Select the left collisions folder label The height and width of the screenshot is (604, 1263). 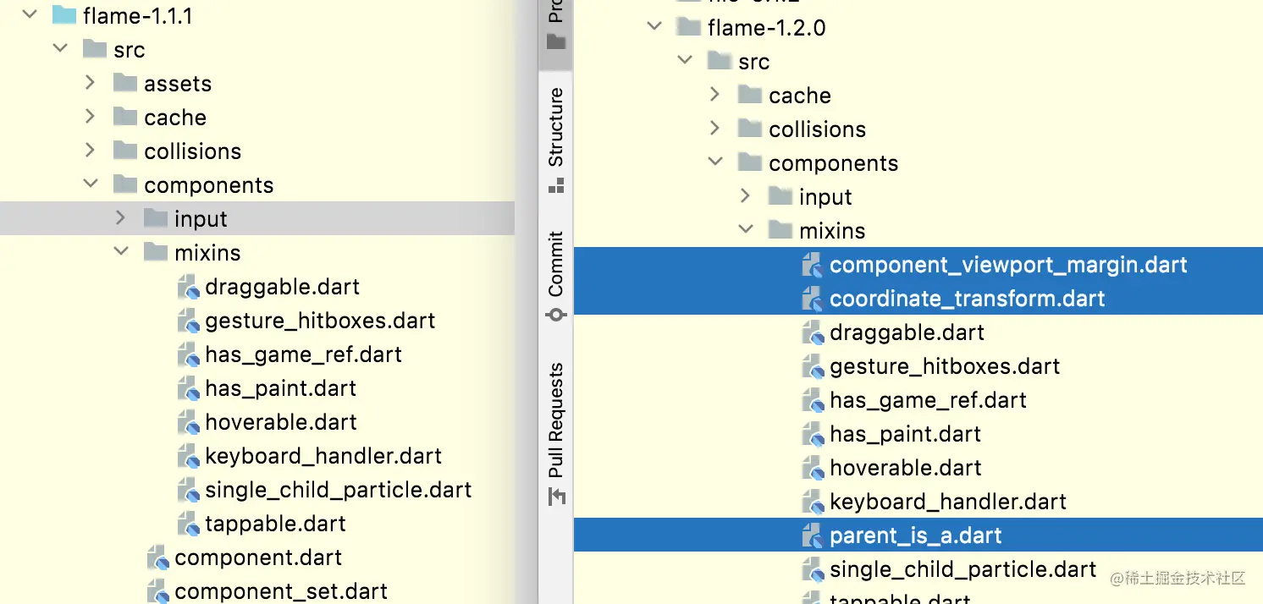coord(192,151)
